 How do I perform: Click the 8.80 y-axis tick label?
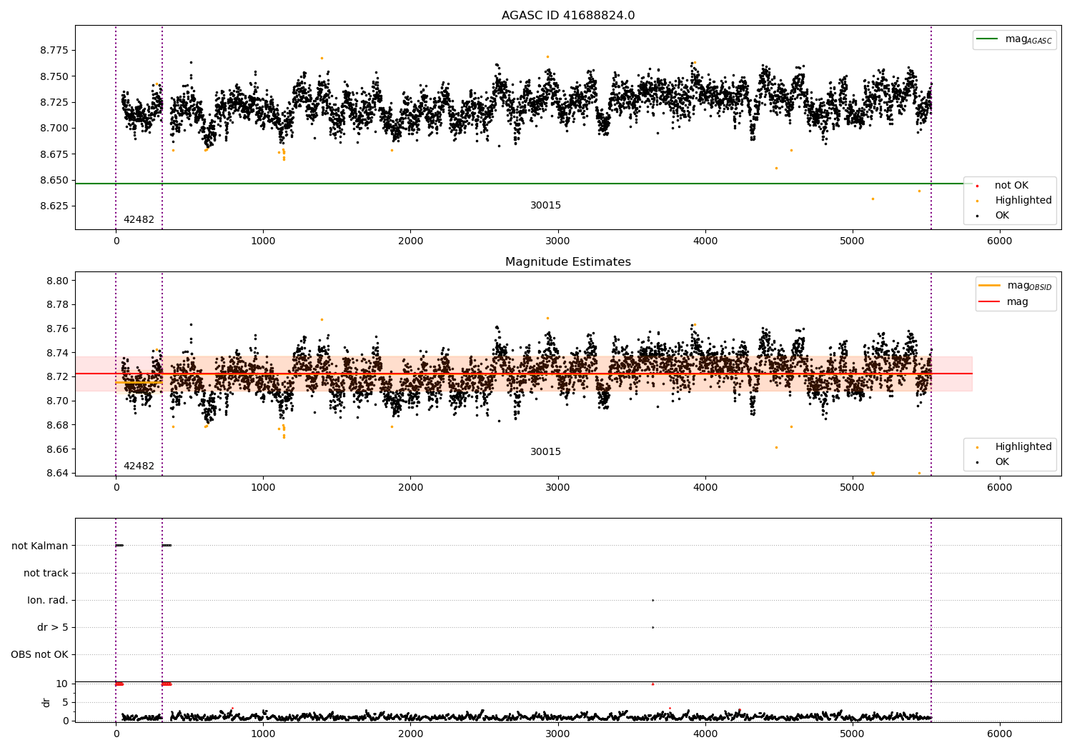click(57, 281)
